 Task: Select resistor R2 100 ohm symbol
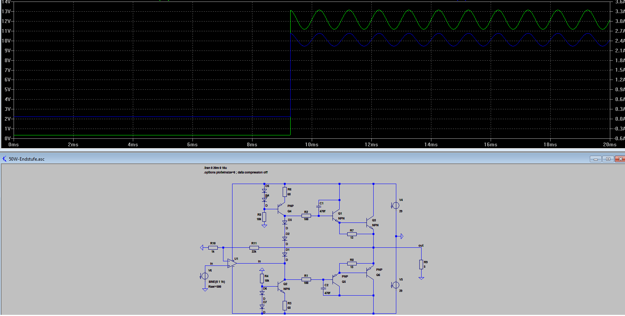[306, 216]
